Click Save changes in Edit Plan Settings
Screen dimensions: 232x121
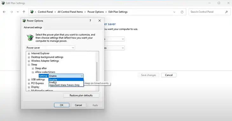[x=148, y=75]
